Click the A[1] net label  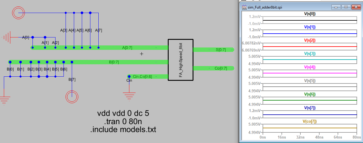(45, 43)
